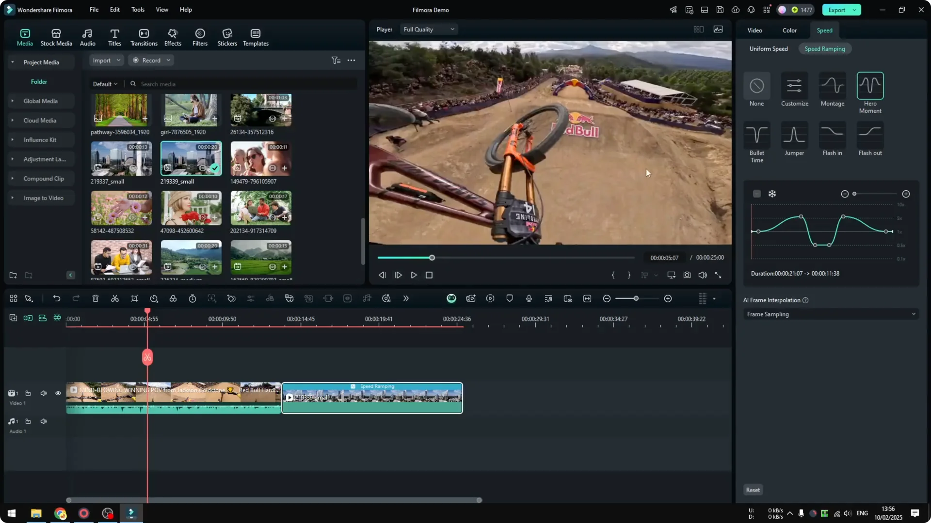
Task: Start voice recording with the microphone icon
Action: (x=529, y=298)
